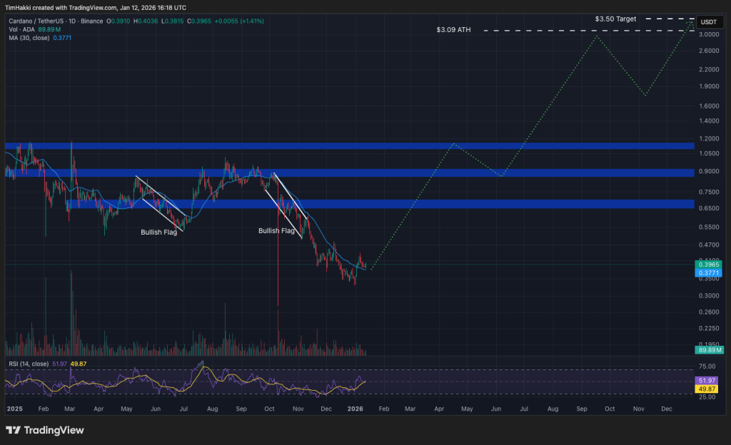This screenshot has width=731, height=445.
Task: Click the purple 51.97 RSI value badge
Action: (x=705, y=381)
